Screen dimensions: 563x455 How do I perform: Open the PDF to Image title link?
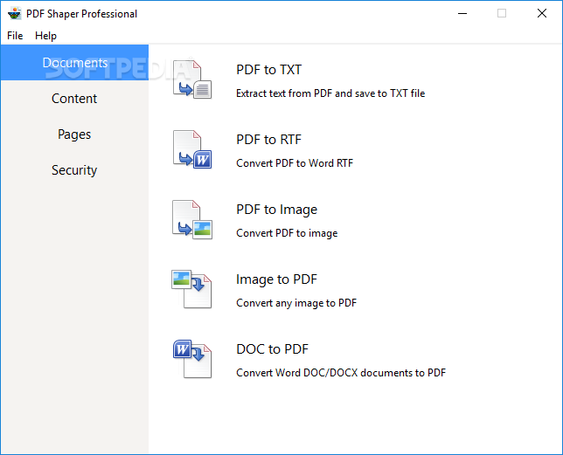(277, 210)
